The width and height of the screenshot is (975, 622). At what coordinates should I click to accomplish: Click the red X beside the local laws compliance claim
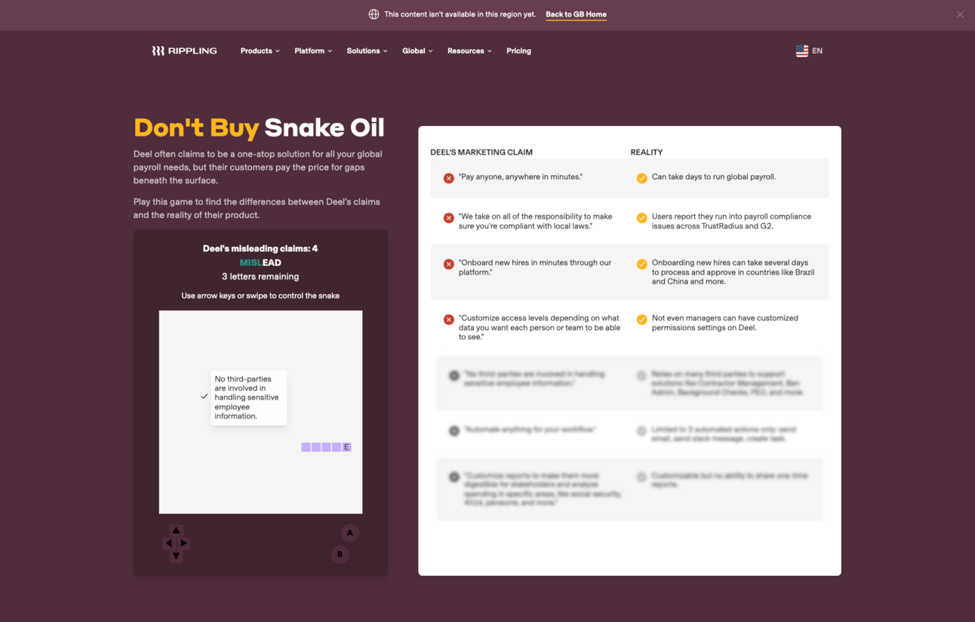pos(448,218)
